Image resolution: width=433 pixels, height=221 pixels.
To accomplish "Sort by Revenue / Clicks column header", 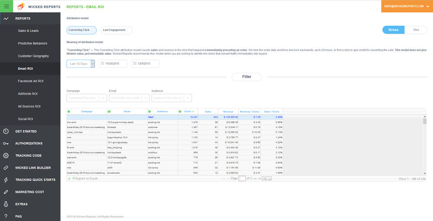I will [249, 111].
